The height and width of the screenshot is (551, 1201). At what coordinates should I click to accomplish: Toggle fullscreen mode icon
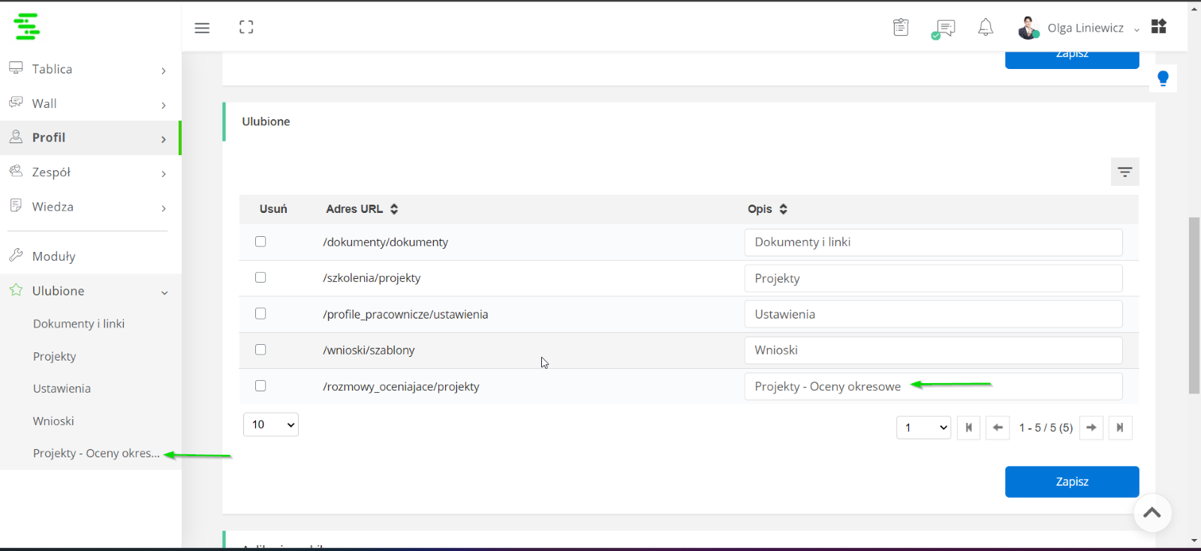point(246,28)
